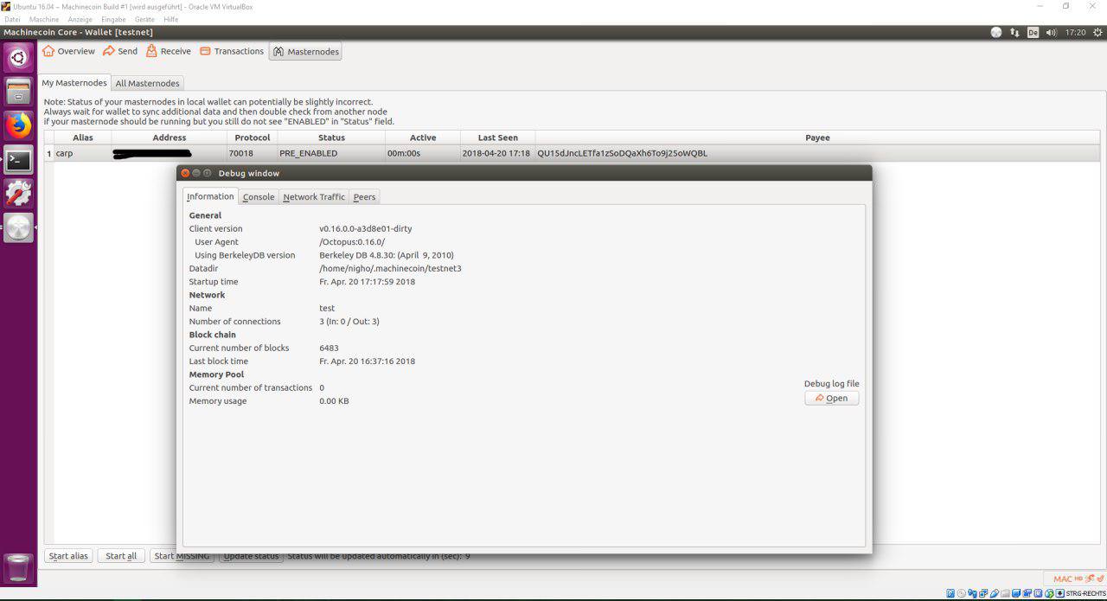Open the VirtualBox Anzeige menu
The height and width of the screenshot is (601, 1107).
click(80, 19)
